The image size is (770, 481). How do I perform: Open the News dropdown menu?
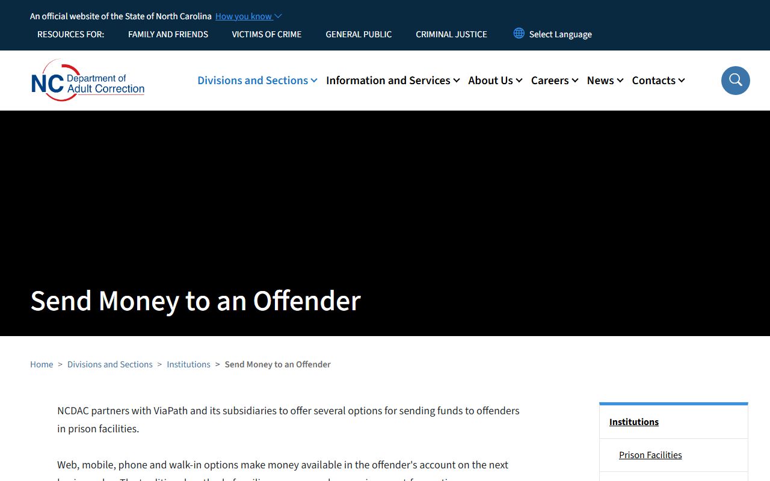[605, 81]
